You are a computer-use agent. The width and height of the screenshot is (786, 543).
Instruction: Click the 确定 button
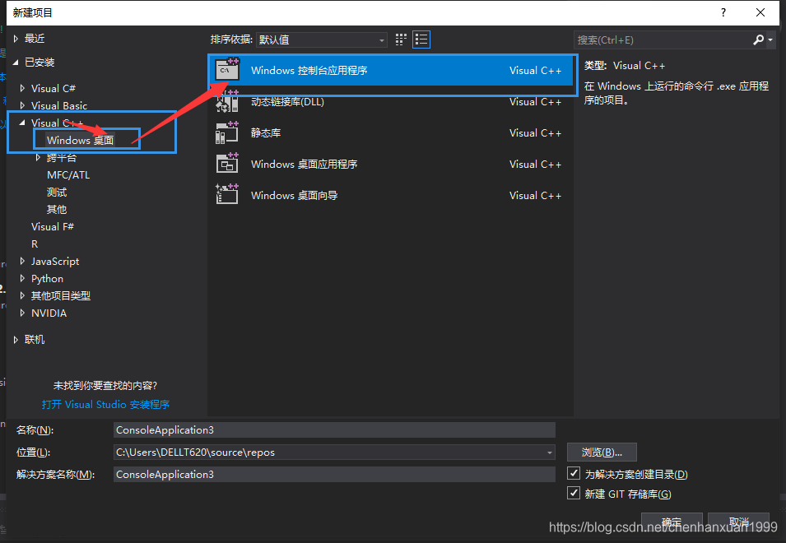(x=672, y=522)
